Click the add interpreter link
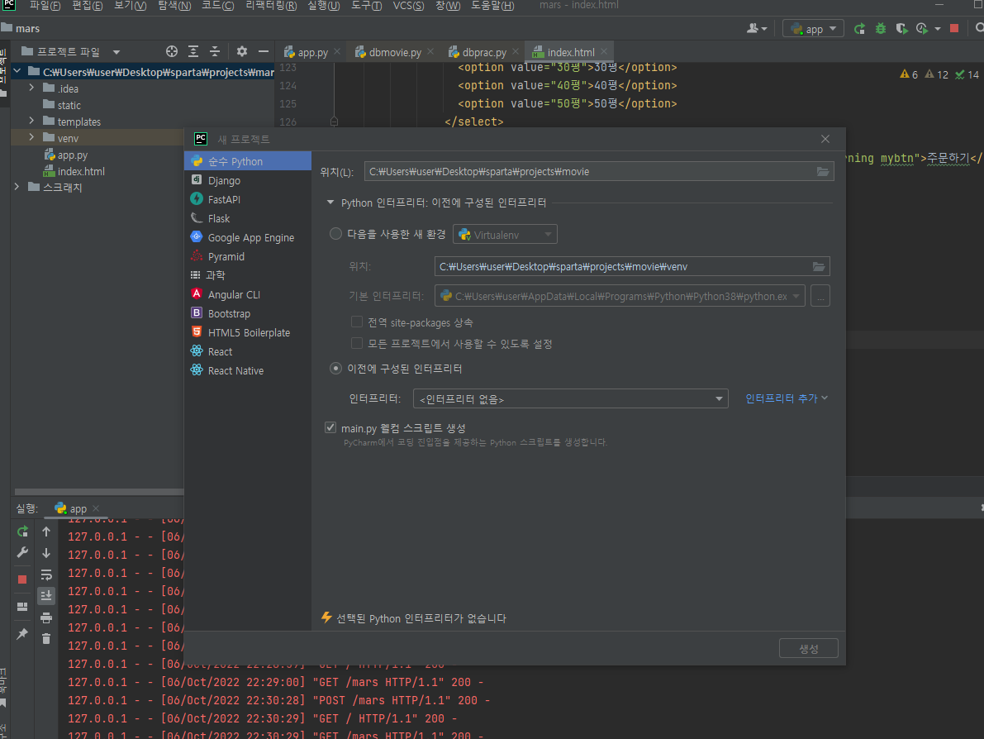The height and width of the screenshot is (739, 984). point(787,398)
